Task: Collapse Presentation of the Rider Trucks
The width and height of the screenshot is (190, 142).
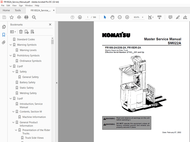Action: (x=16, y=130)
